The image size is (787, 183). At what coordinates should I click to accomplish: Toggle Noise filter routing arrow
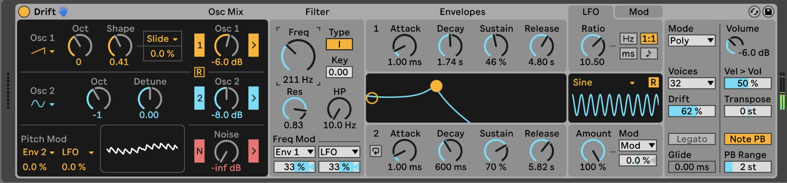click(x=253, y=151)
